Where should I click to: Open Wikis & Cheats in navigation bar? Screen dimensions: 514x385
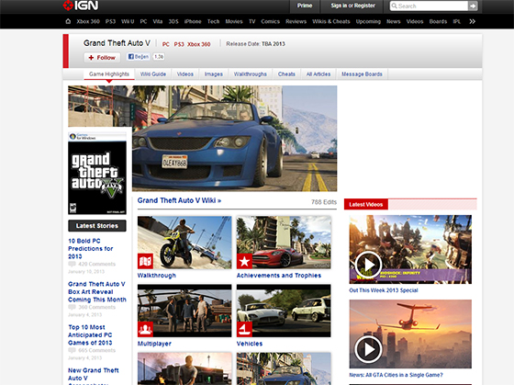click(330, 21)
